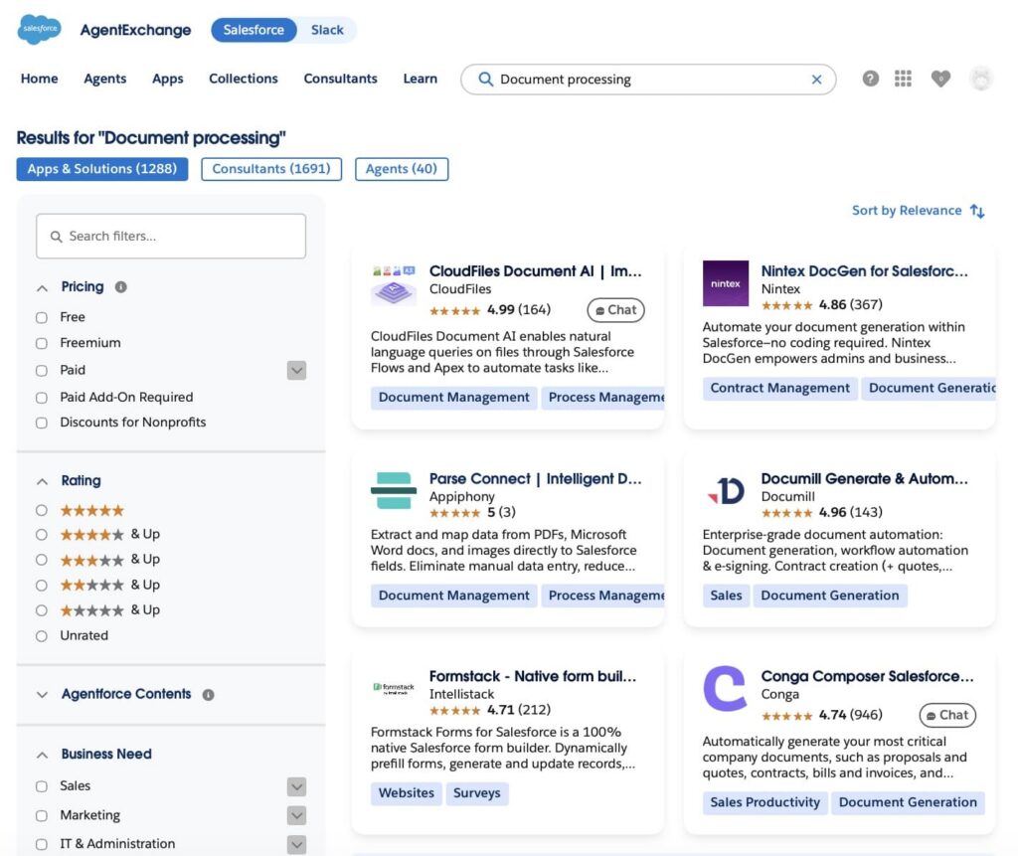
Task: Open Formstack Native form builder title
Action: click(x=533, y=676)
